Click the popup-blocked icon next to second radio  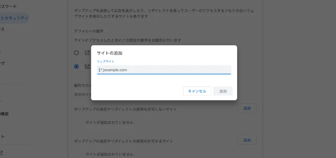(87, 66)
